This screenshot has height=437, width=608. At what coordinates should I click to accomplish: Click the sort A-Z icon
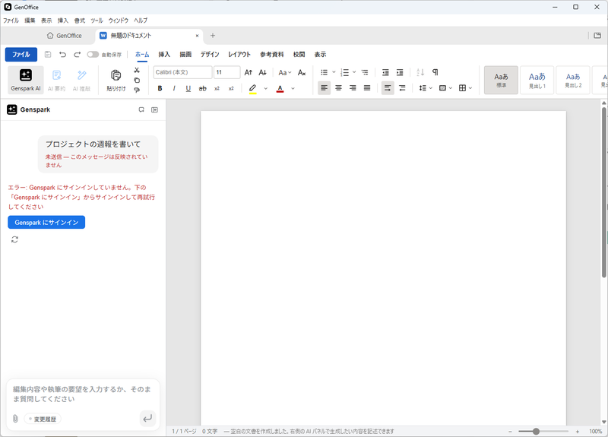[x=420, y=72]
